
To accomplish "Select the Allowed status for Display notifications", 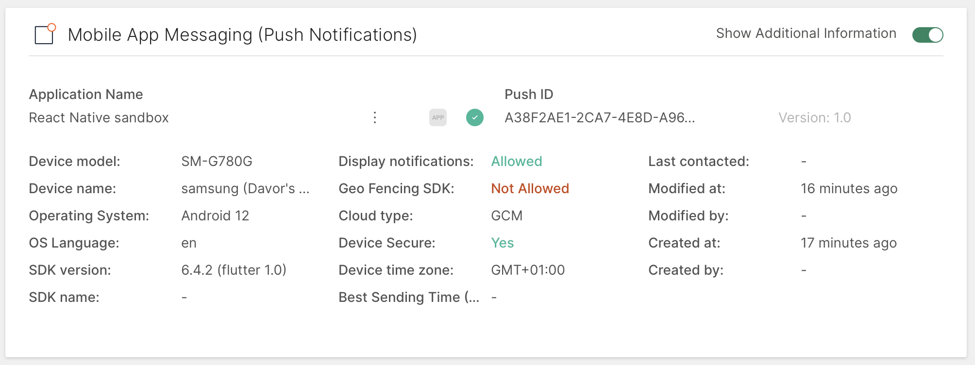I will [x=516, y=161].
